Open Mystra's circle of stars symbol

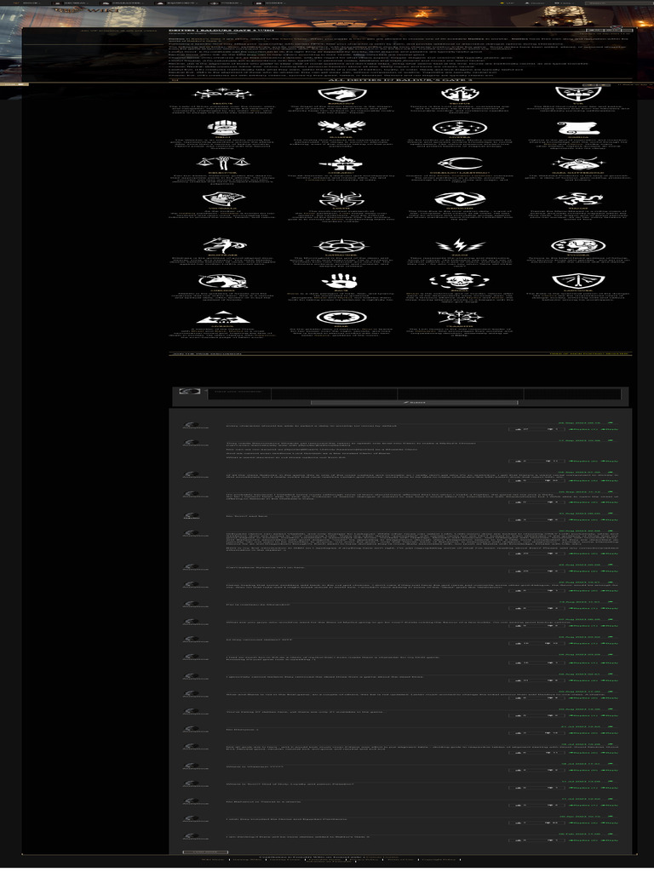(460, 128)
